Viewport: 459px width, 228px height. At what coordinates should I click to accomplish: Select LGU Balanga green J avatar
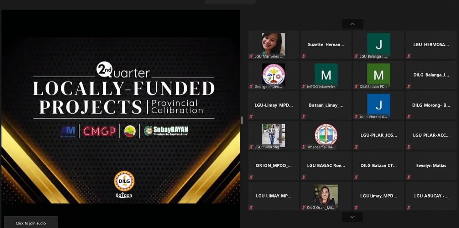[x=379, y=45]
